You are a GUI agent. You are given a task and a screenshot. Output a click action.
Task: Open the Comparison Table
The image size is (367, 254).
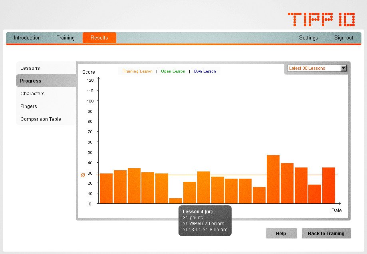[46, 119]
